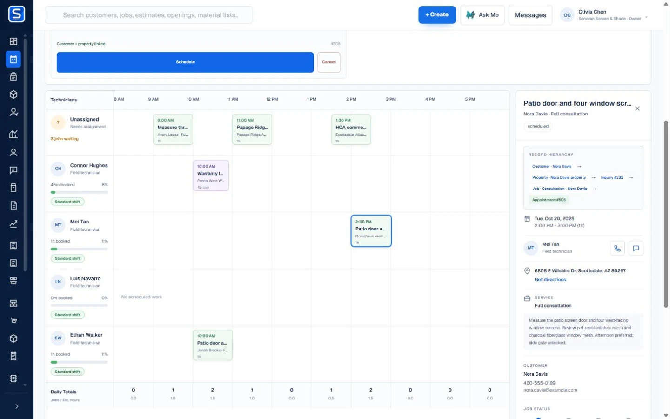The image size is (670, 419).
Task: Click the Cancel button
Action: 329,62
